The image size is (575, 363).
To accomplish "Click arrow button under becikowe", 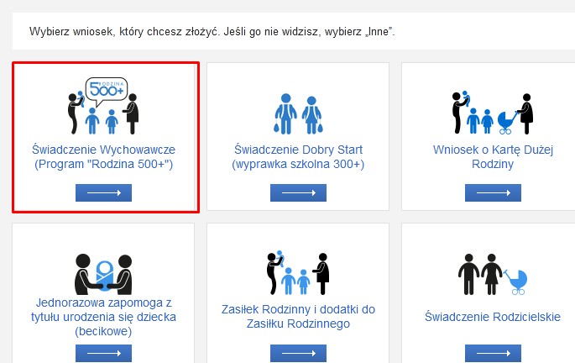I will [x=103, y=354].
